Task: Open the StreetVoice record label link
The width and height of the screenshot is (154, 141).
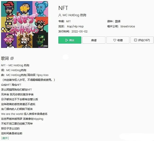Action: click(128, 26)
